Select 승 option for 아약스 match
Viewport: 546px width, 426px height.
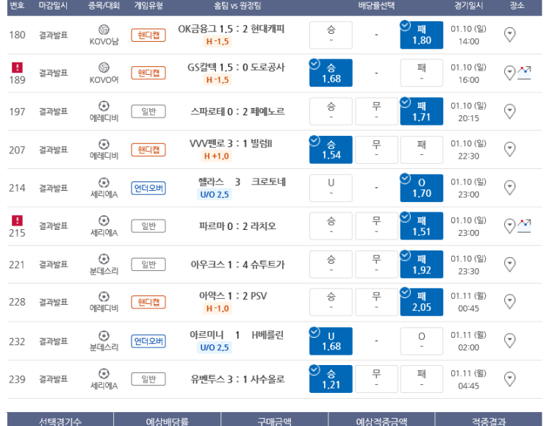pos(331,302)
